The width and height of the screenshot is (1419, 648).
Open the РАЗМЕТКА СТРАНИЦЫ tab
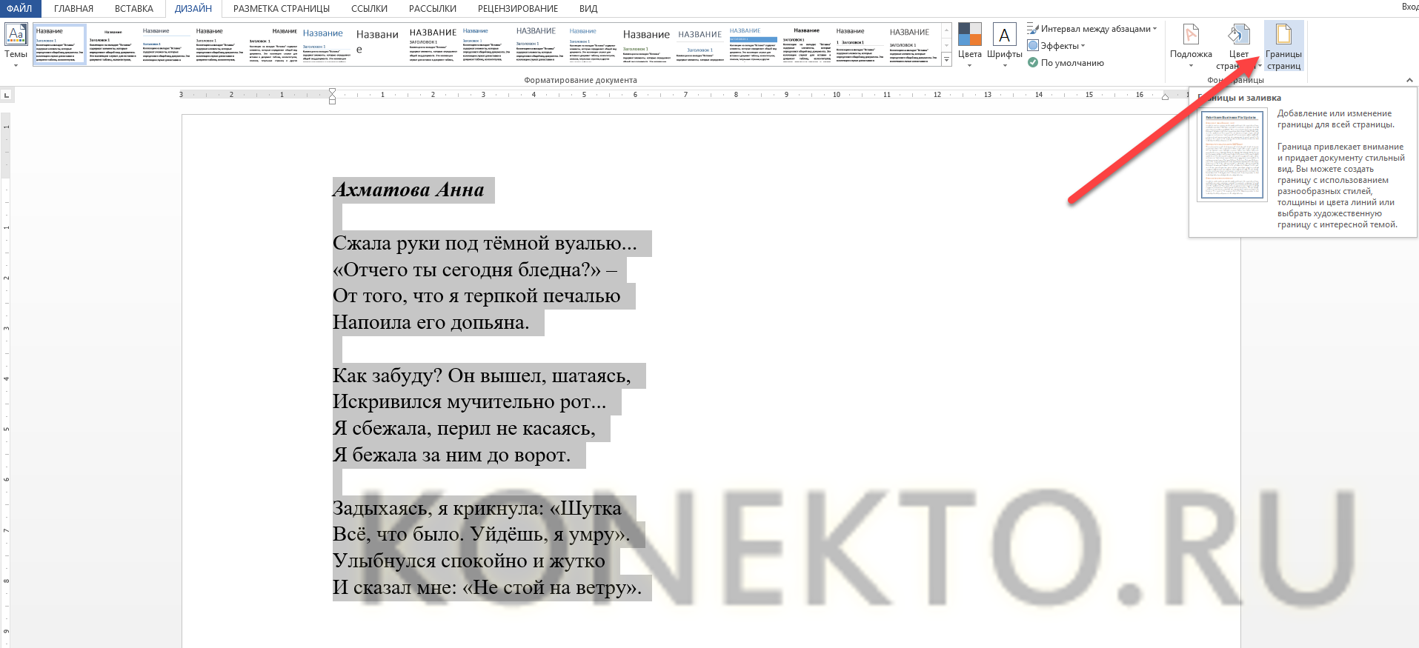[281, 9]
